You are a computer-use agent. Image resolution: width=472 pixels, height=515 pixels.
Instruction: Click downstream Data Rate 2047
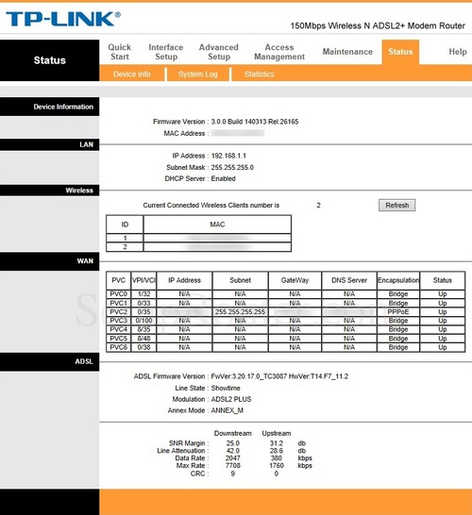tap(233, 457)
